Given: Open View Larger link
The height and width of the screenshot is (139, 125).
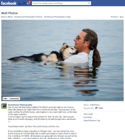Looking at the screenshot, I should [x=88, y=114].
